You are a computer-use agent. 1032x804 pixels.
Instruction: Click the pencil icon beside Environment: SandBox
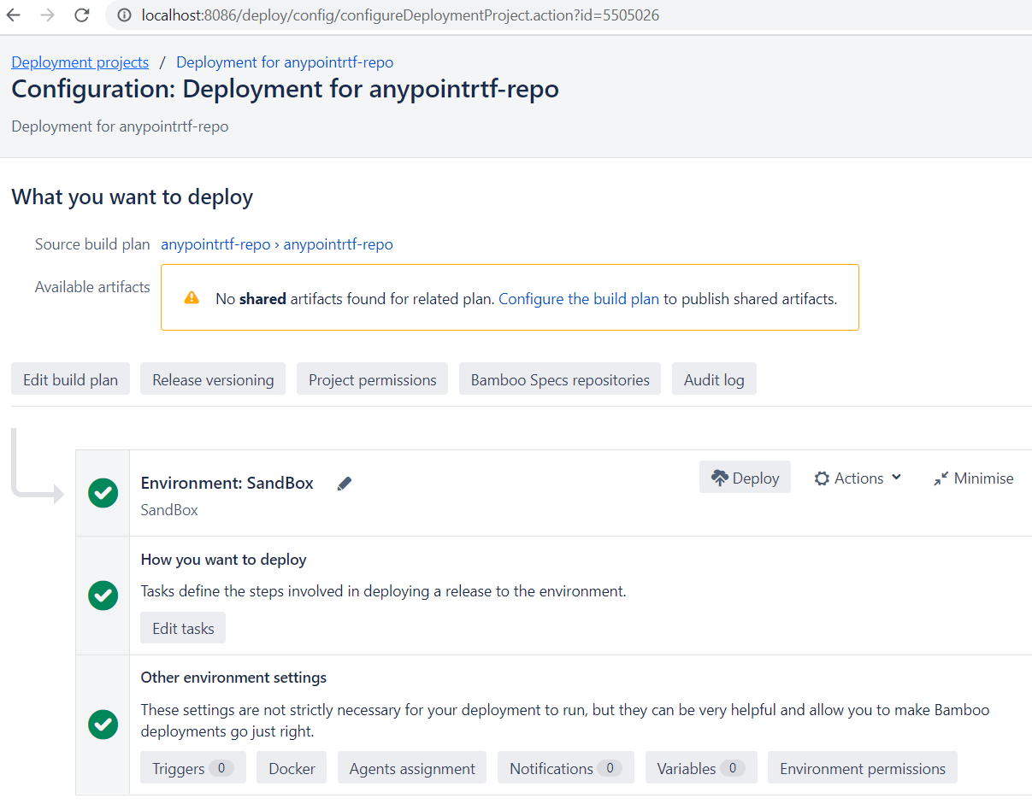pos(345,484)
